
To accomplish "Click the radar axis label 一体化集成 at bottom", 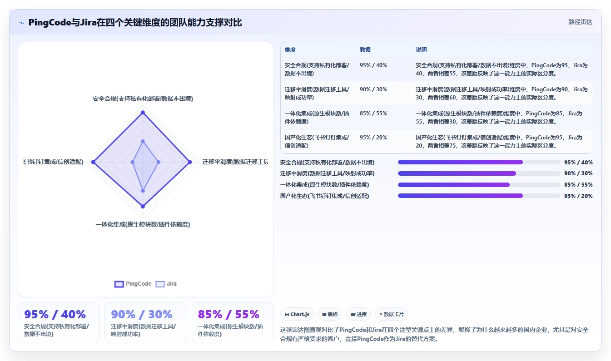I will click(143, 224).
